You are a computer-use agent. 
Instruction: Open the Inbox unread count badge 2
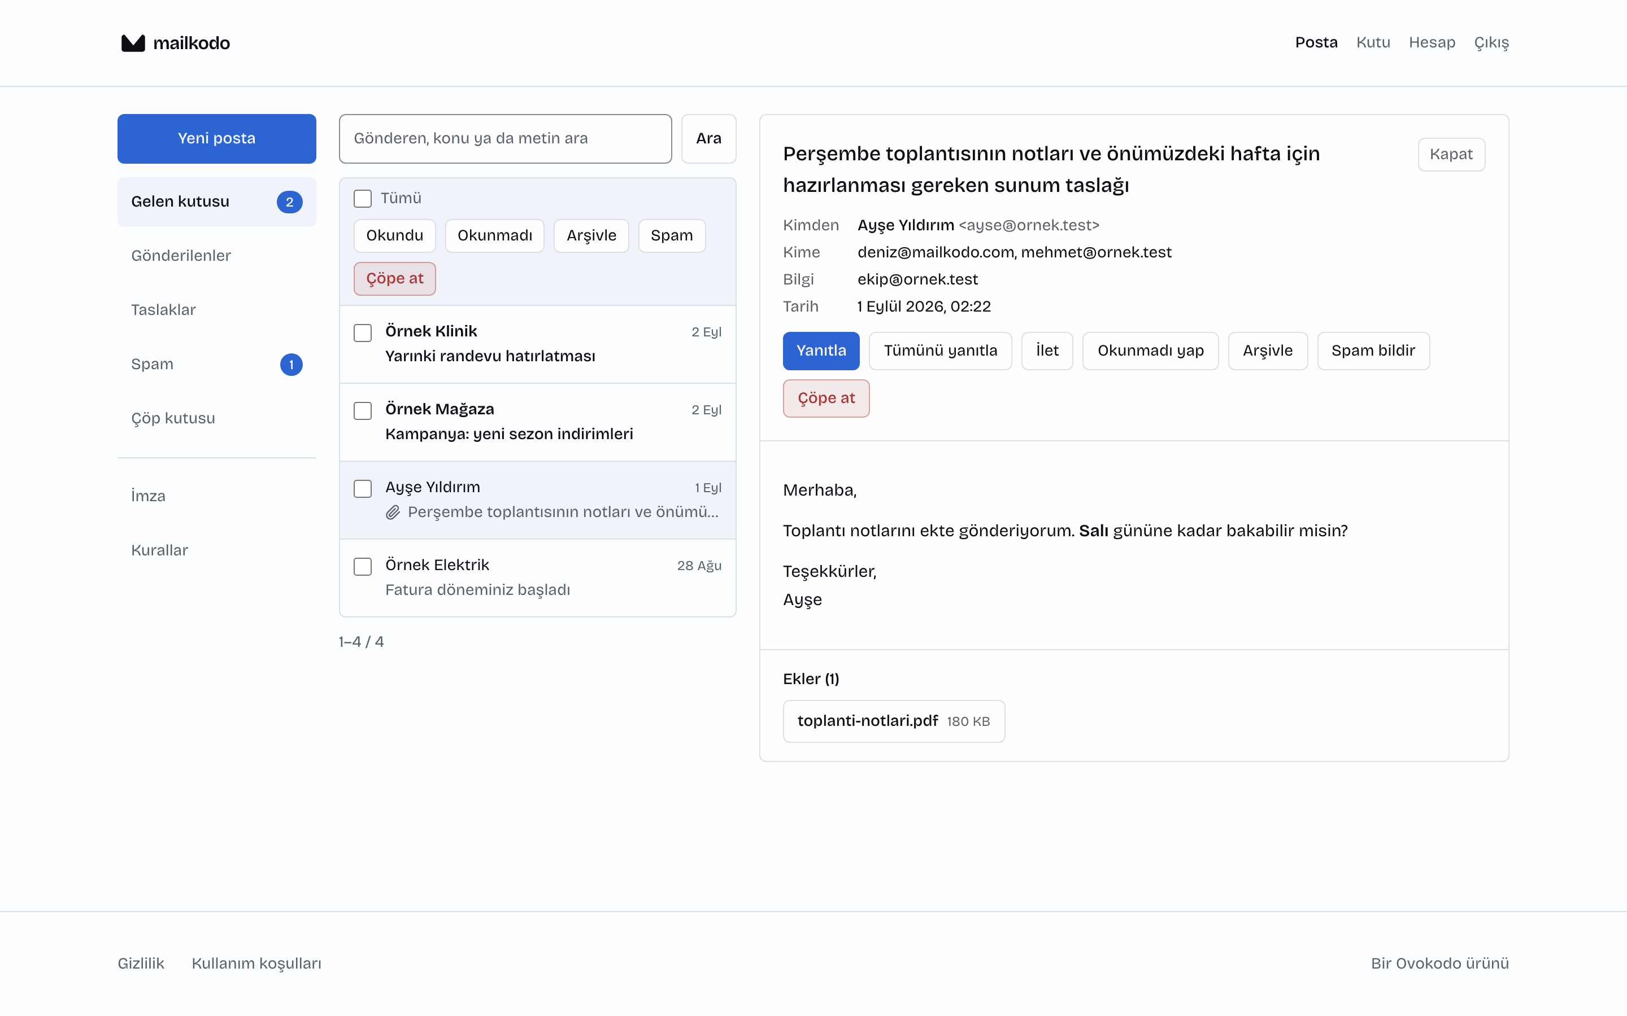[290, 202]
